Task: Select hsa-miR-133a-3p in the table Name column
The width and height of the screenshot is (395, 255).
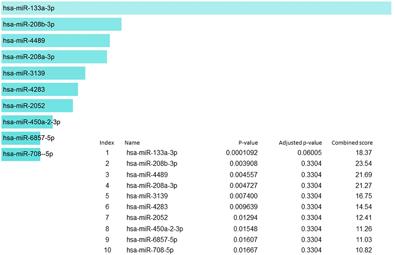Action: tap(152, 153)
